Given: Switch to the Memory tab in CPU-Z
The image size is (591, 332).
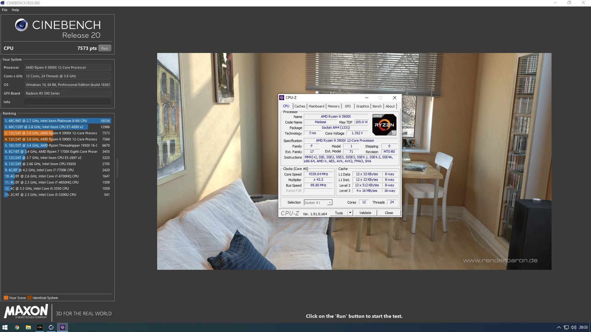Looking at the screenshot, I should coord(334,106).
